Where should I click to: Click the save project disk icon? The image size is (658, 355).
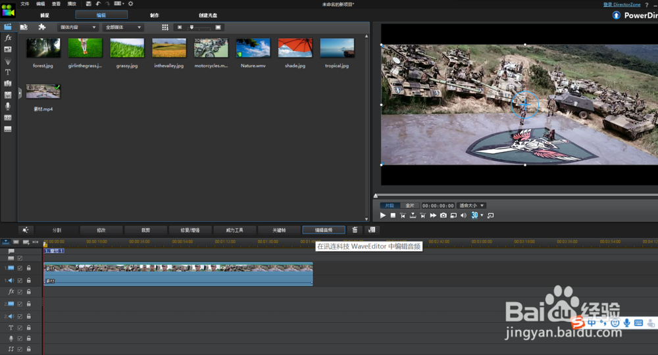[89, 4]
